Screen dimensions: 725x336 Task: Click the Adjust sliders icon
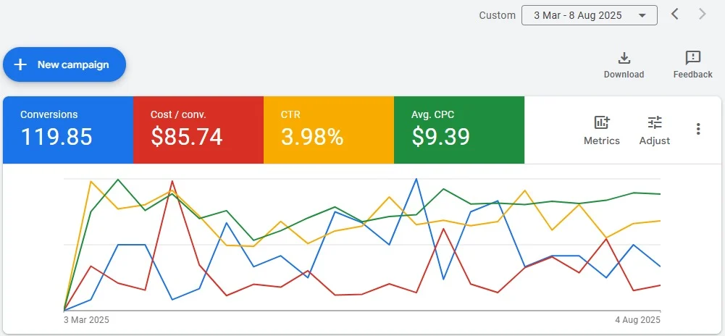click(x=655, y=122)
